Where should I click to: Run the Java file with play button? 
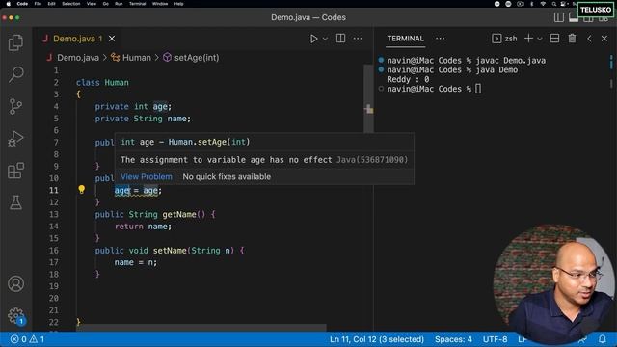313,39
